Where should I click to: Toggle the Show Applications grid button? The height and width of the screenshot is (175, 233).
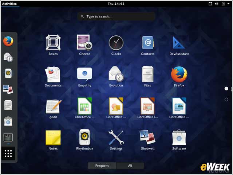click(x=8, y=153)
